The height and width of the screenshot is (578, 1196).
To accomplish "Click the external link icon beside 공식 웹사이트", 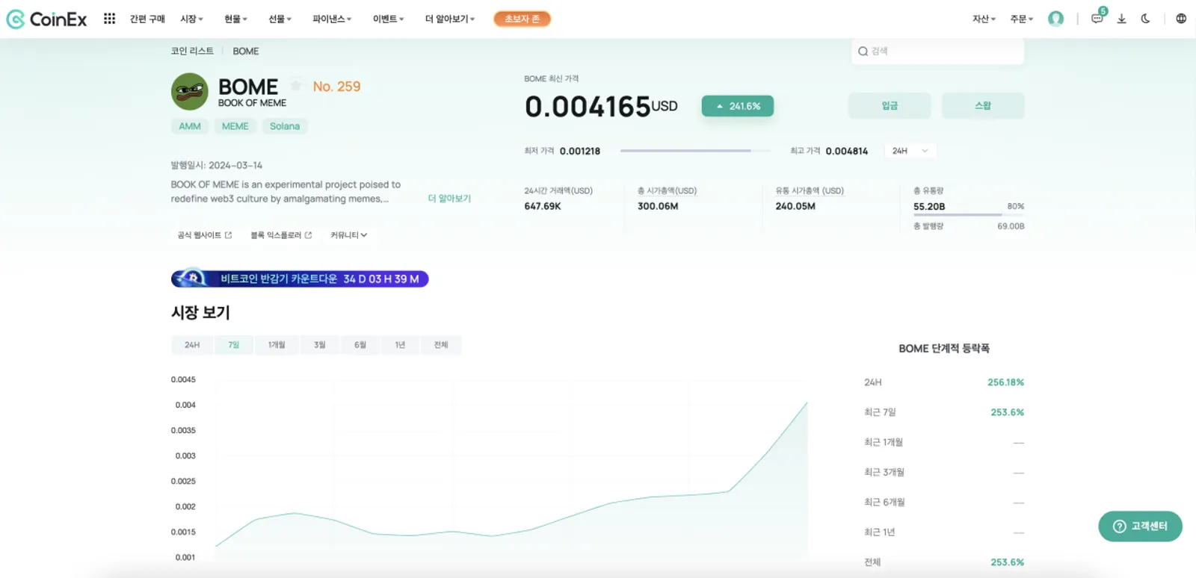I will [x=228, y=235].
